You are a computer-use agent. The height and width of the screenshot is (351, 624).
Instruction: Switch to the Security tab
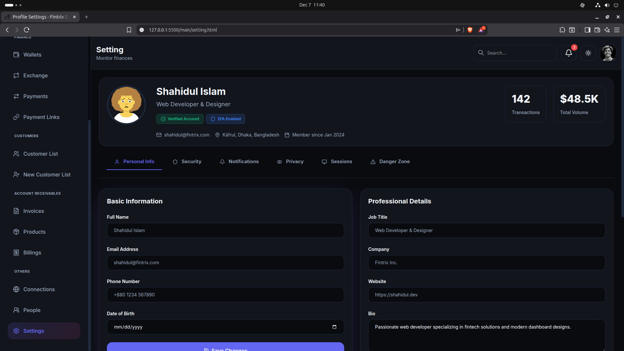(187, 162)
